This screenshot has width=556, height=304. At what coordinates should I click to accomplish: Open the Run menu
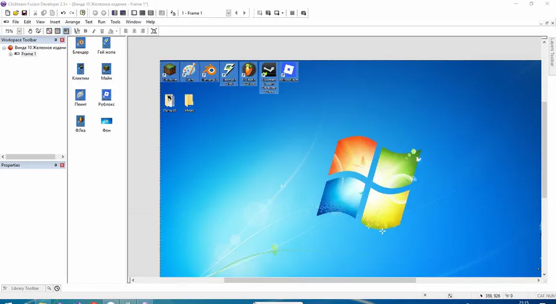(x=101, y=22)
